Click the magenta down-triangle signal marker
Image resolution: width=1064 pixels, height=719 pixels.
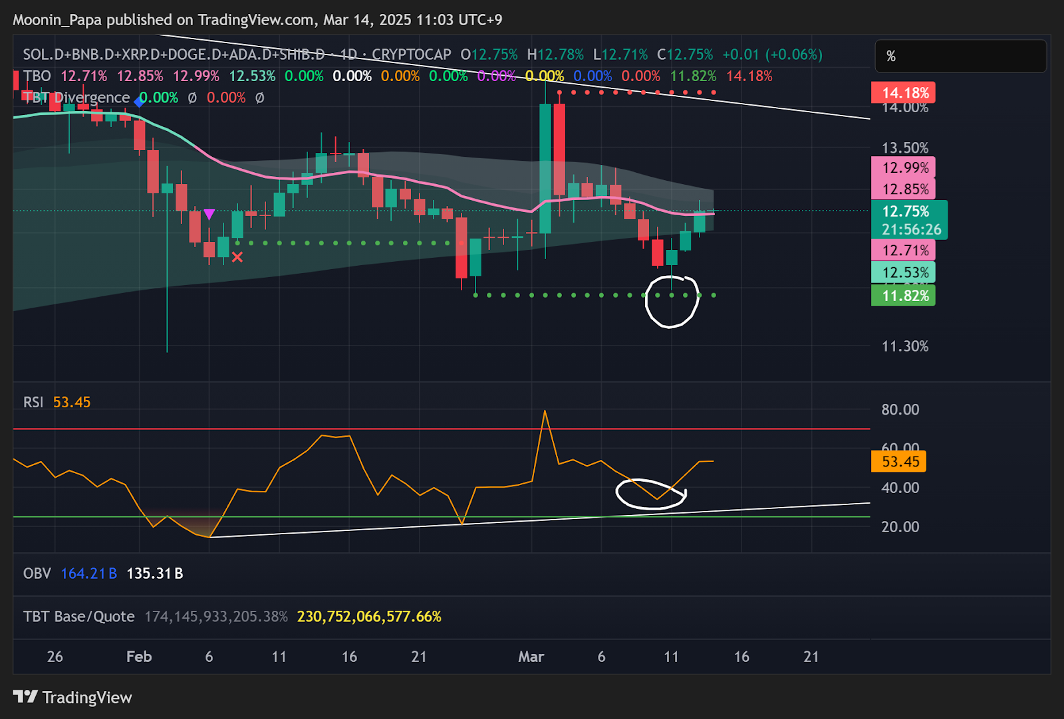pyautogui.click(x=209, y=214)
